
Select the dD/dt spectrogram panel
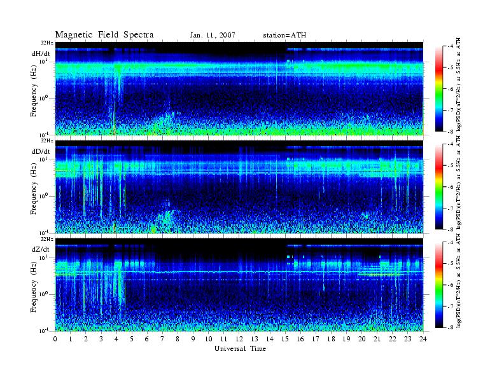(239, 186)
